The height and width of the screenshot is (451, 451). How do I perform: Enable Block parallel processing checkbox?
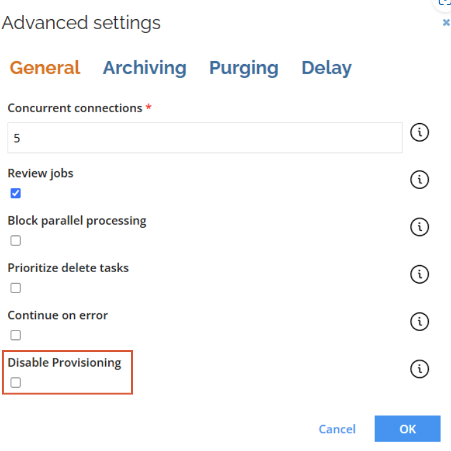[x=16, y=240]
